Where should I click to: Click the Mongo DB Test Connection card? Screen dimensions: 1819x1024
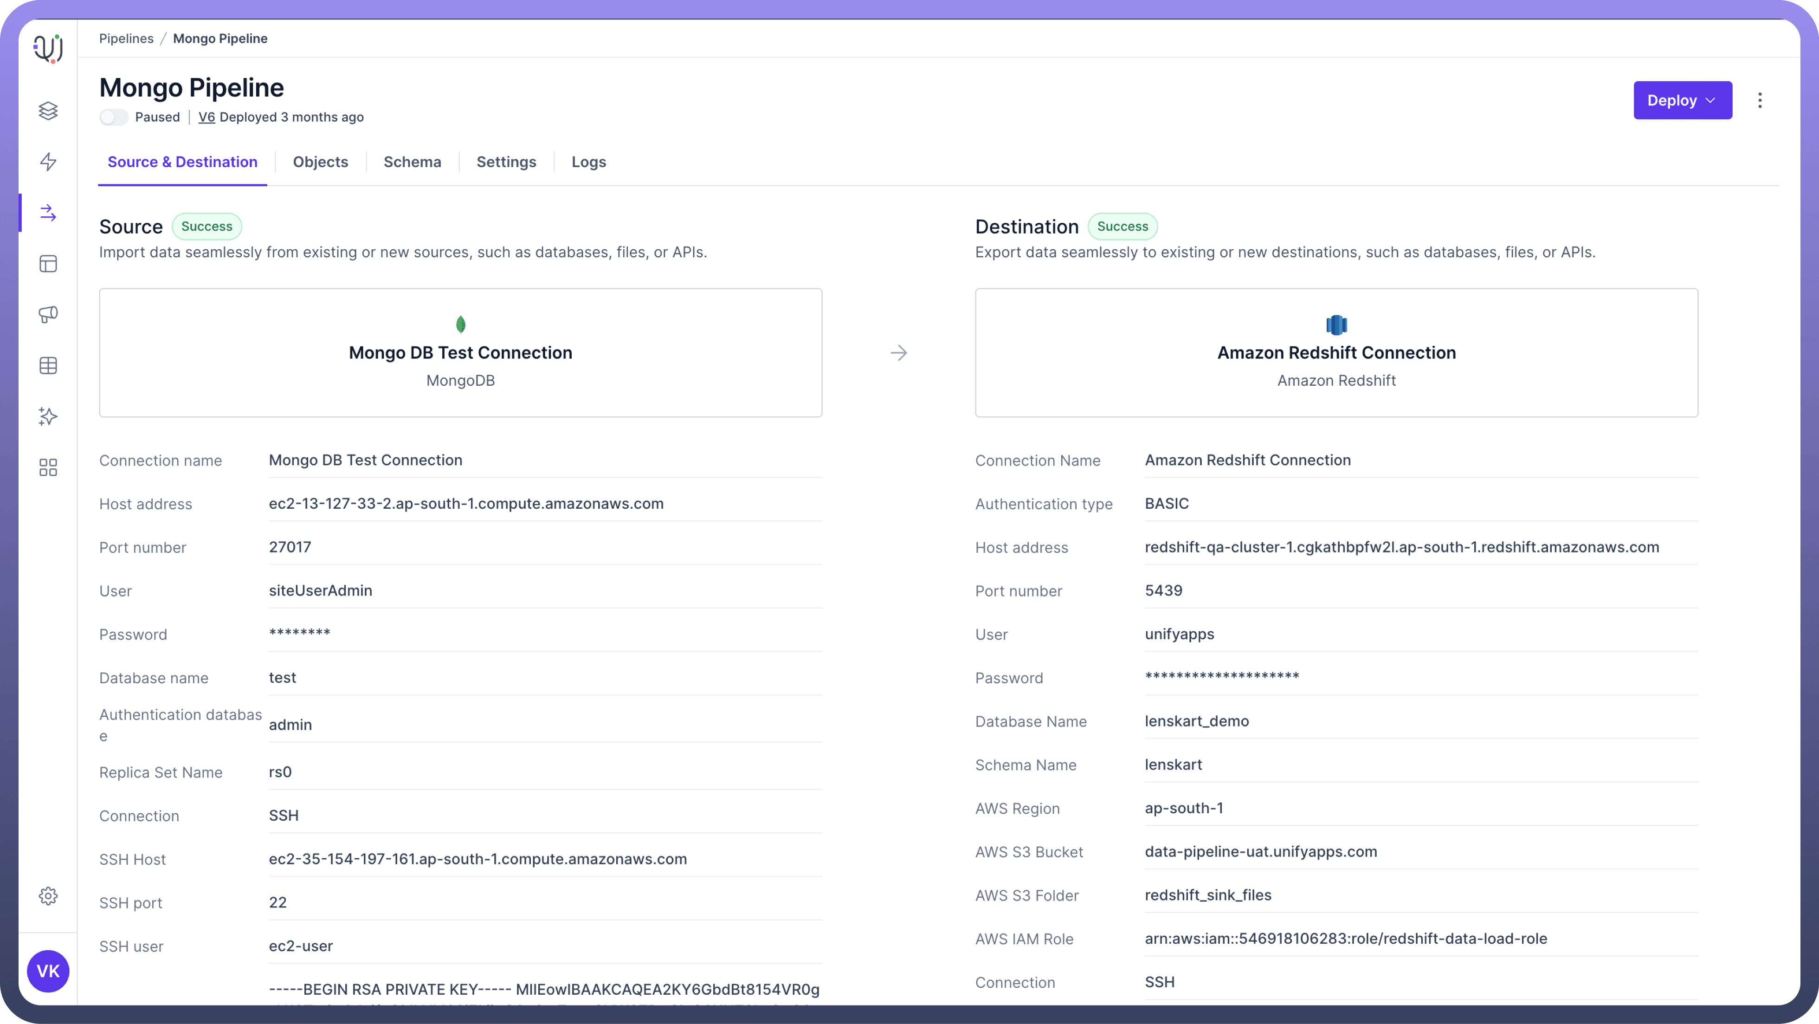[460, 352]
